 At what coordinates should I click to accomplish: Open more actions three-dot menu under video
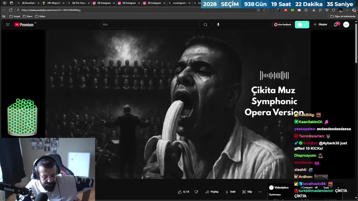pyautogui.click(x=260, y=192)
